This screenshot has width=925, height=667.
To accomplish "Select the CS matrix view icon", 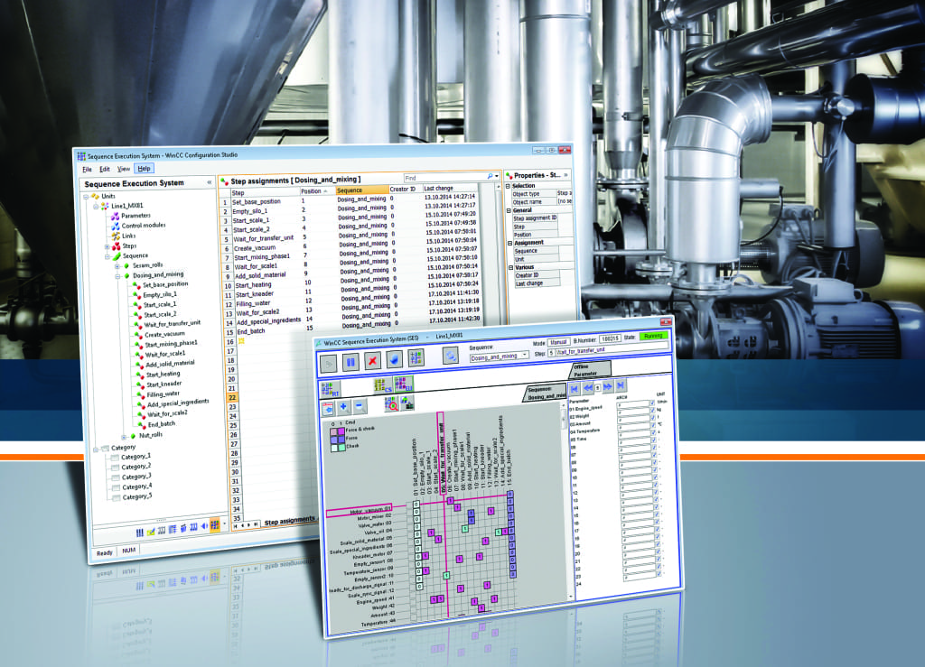I will [382, 386].
